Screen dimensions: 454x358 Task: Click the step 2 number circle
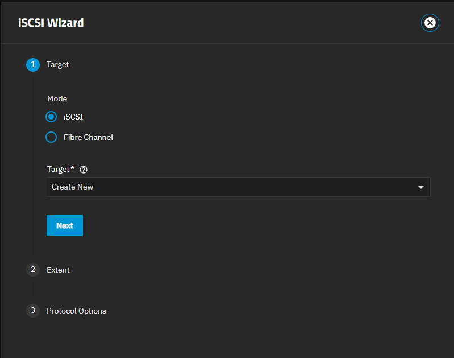tap(33, 270)
